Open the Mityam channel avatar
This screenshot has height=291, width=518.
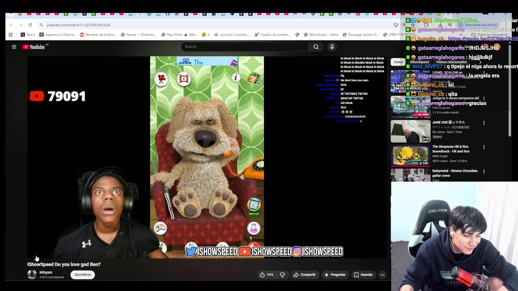click(32, 274)
